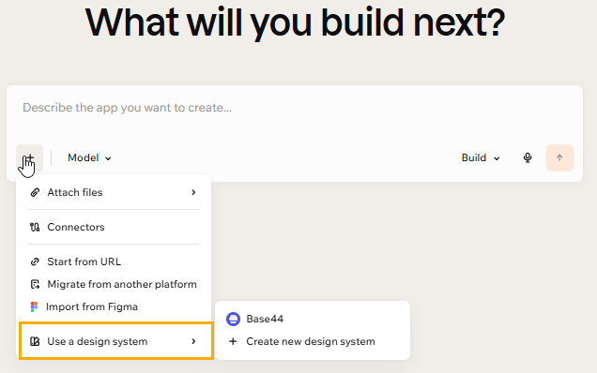597x373 pixels.
Task: Click the plus icon beside Create new design system
Action: (233, 341)
